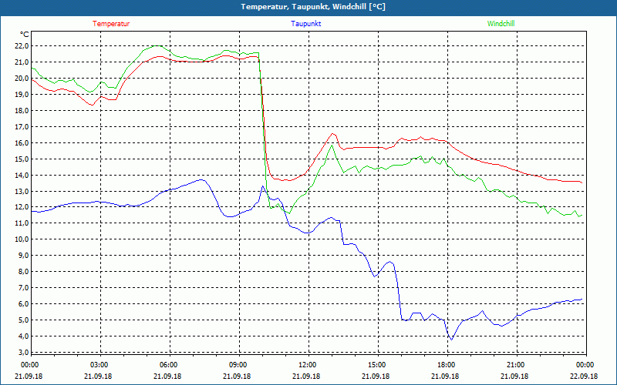Click the '4,0' y-axis value
This screenshot has height=385, width=617.
click(x=24, y=336)
